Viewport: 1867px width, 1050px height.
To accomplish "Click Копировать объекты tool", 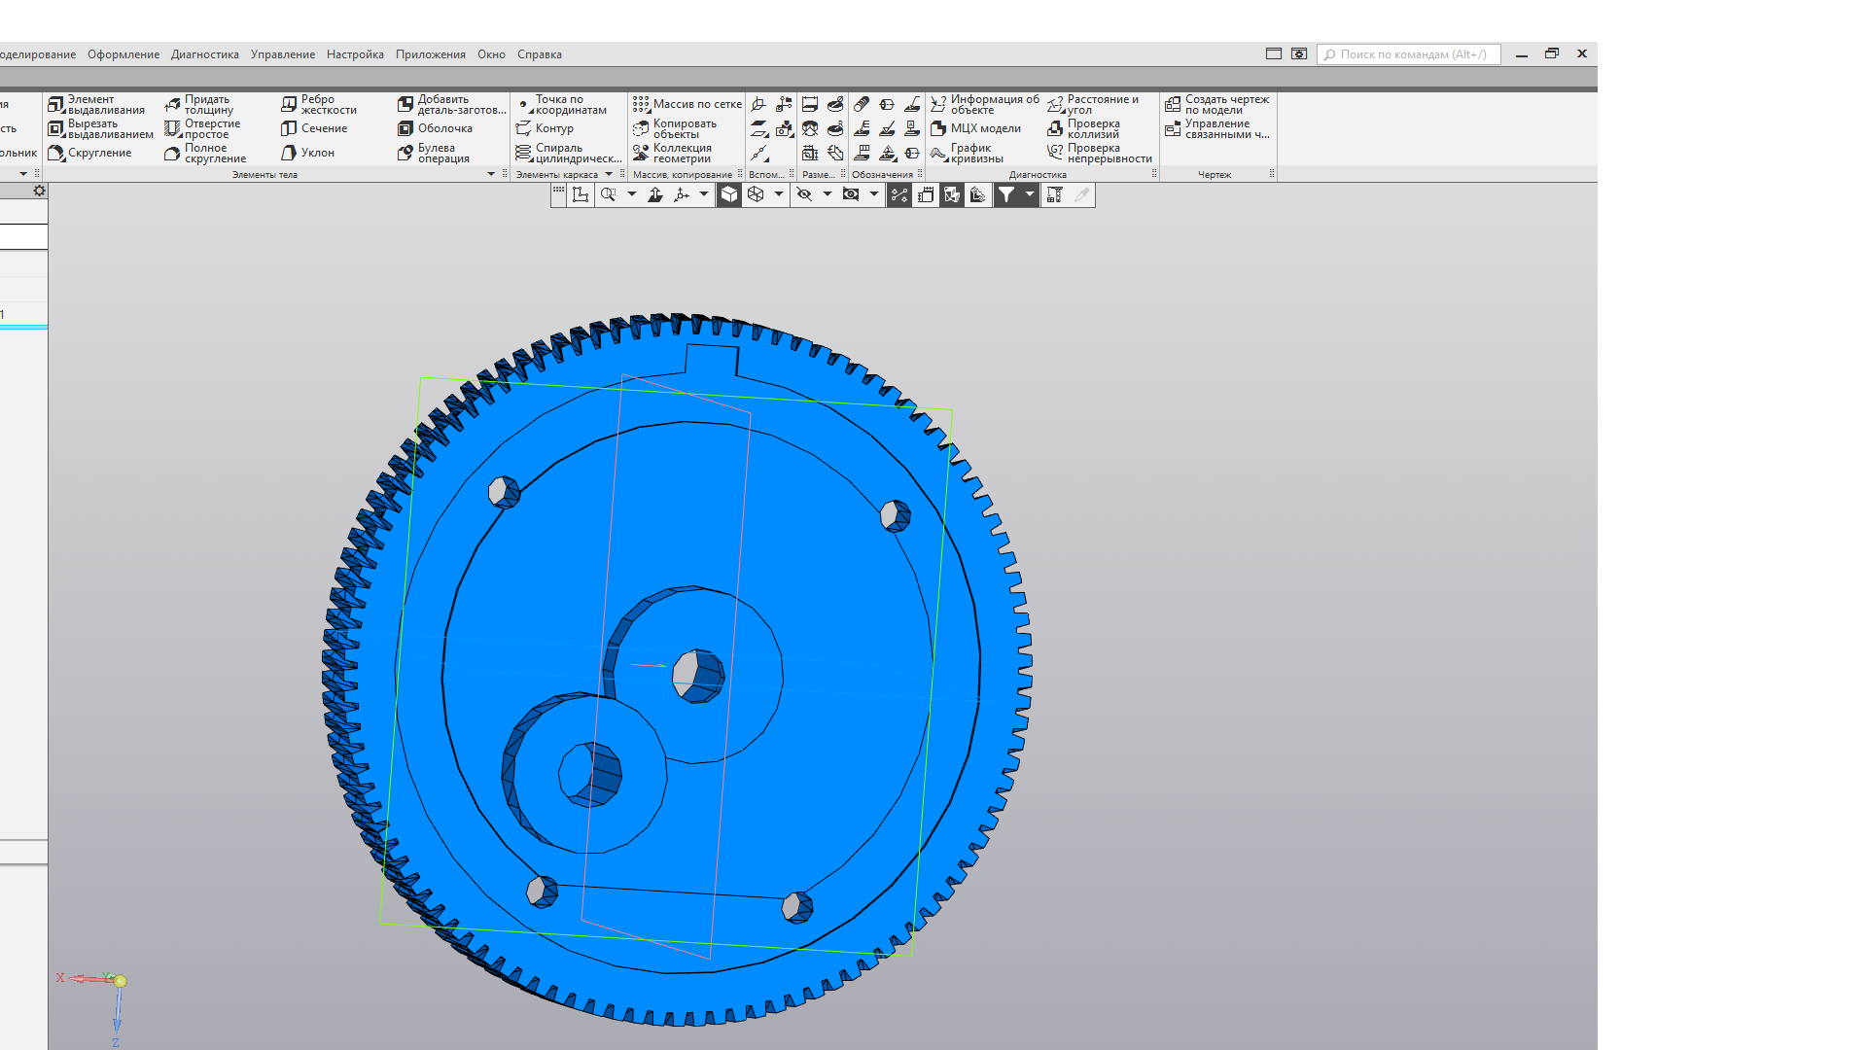I will pyautogui.click(x=676, y=128).
